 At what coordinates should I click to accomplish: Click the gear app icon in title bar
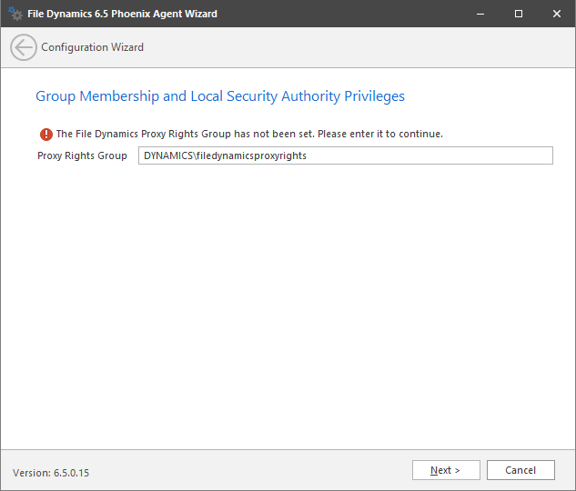(x=15, y=15)
